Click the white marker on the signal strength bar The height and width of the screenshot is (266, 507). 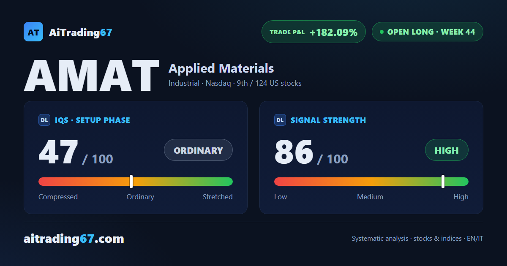443,182
